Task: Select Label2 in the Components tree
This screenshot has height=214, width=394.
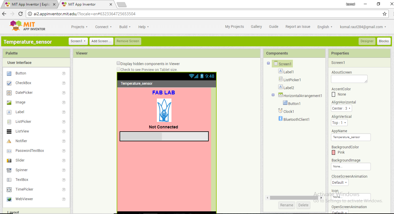Action: (x=288, y=88)
